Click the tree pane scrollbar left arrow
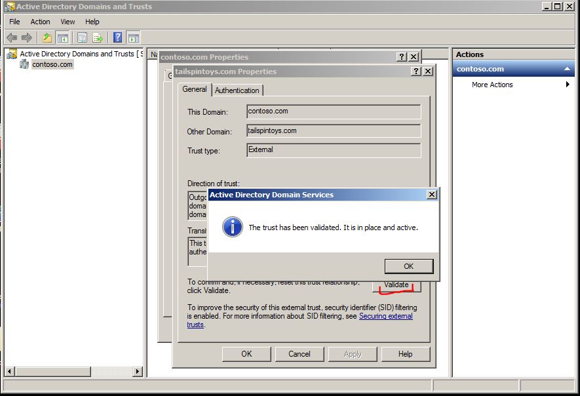 pyautogui.click(x=10, y=371)
